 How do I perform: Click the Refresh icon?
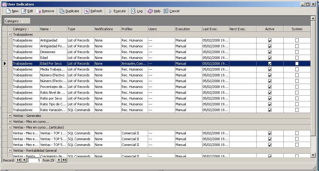click(x=87, y=11)
